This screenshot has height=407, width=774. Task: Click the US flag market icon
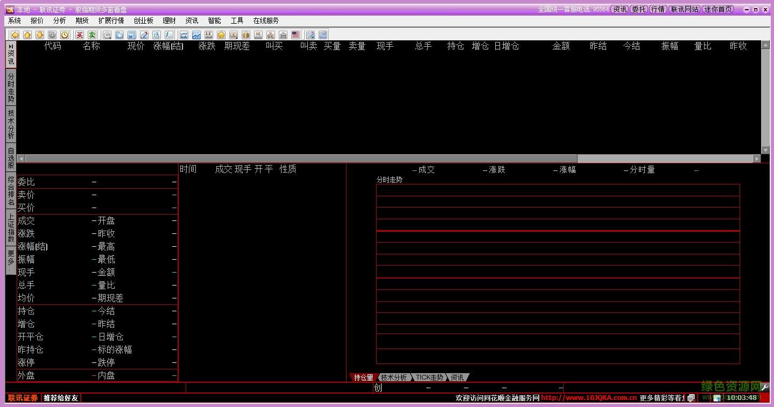pyautogui.click(x=295, y=35)
